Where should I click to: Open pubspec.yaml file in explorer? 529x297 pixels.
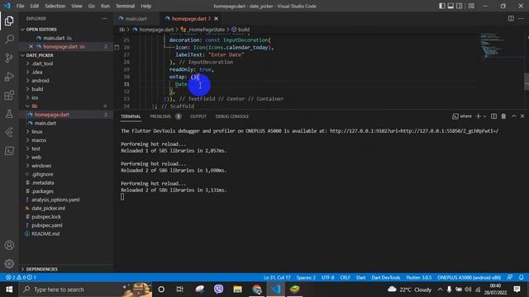point(46,225)
